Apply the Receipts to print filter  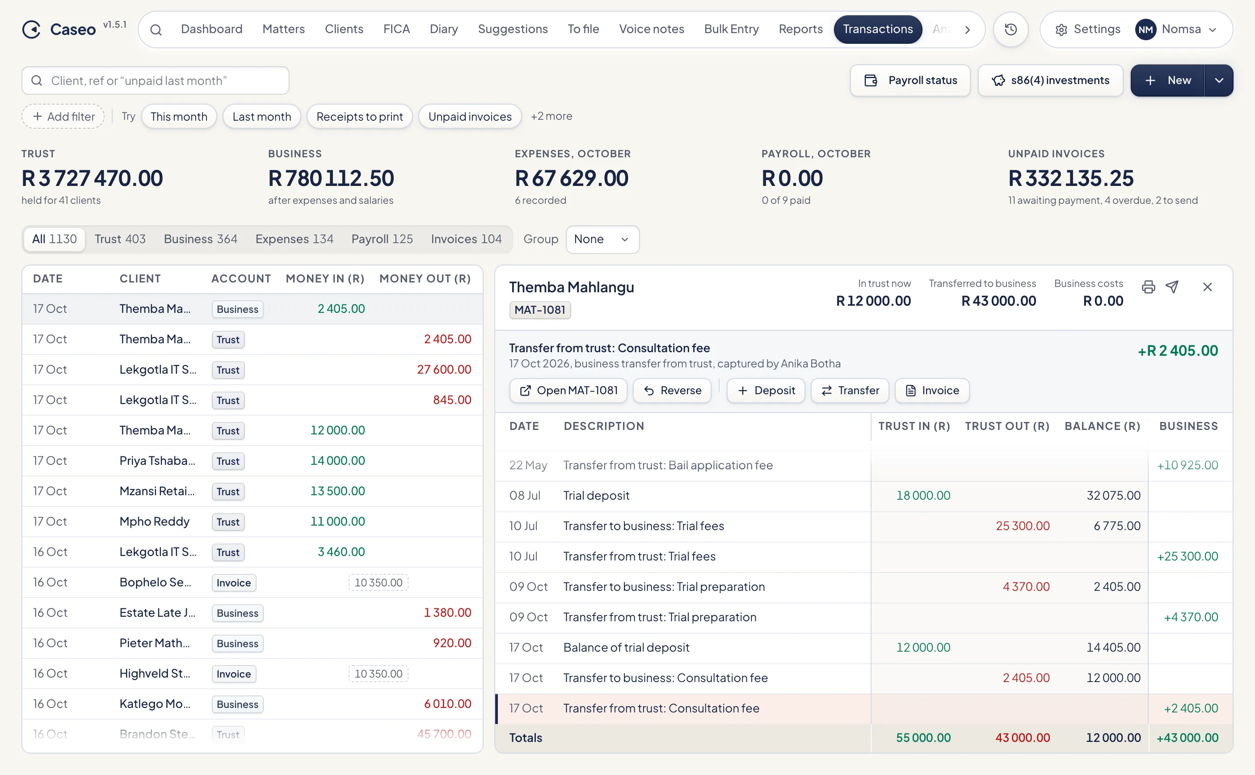pyautogui.click(x=360, y=116)
